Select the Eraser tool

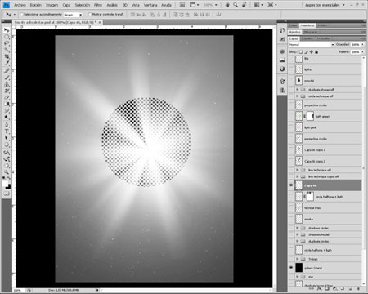pyautogui.click(x=7, y=97)
